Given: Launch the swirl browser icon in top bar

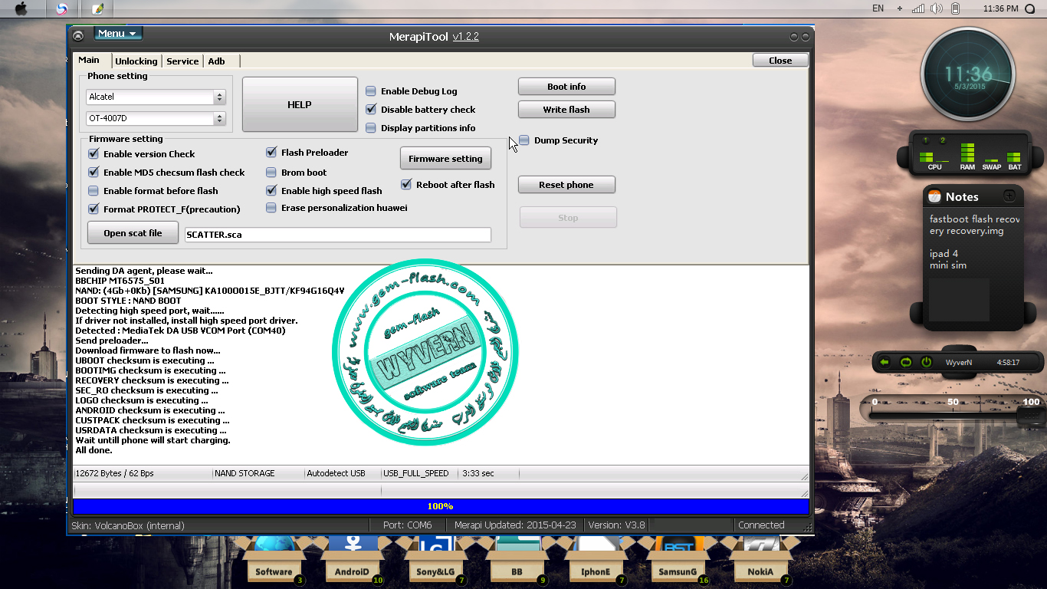Looking at the screenshot, I should [62, 9].
